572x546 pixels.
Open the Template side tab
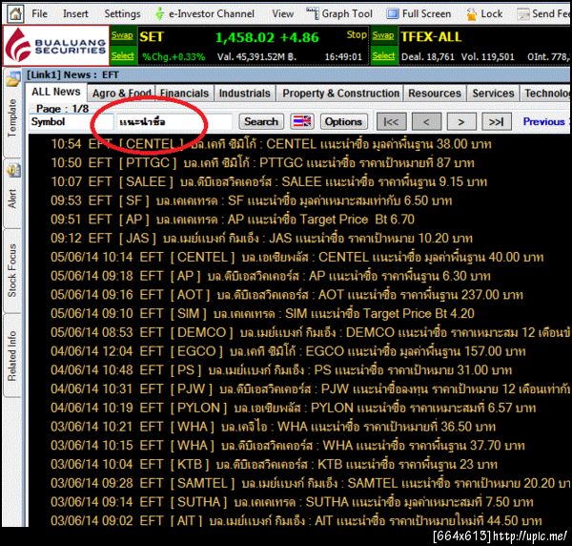pyautogui.click(x=12, y=117)
